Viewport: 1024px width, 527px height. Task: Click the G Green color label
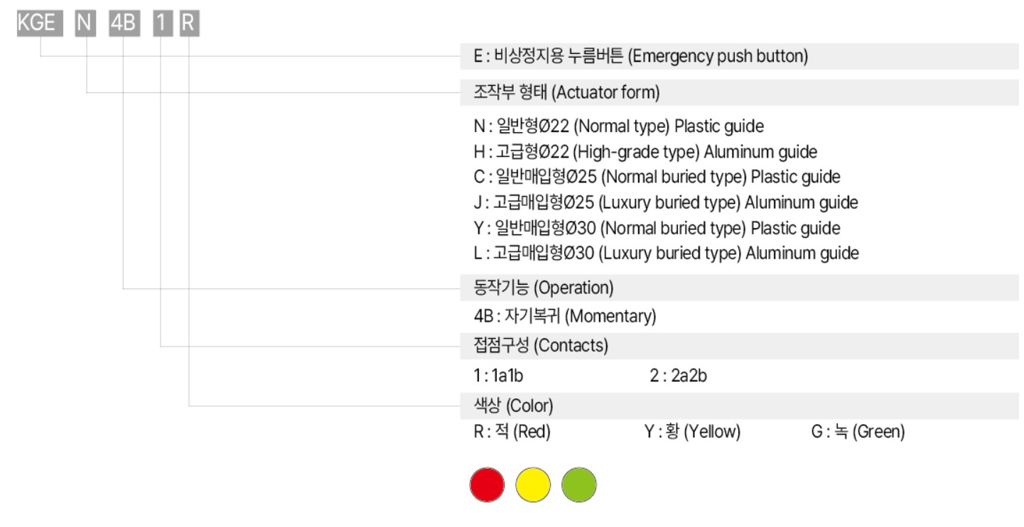point(858,432)
